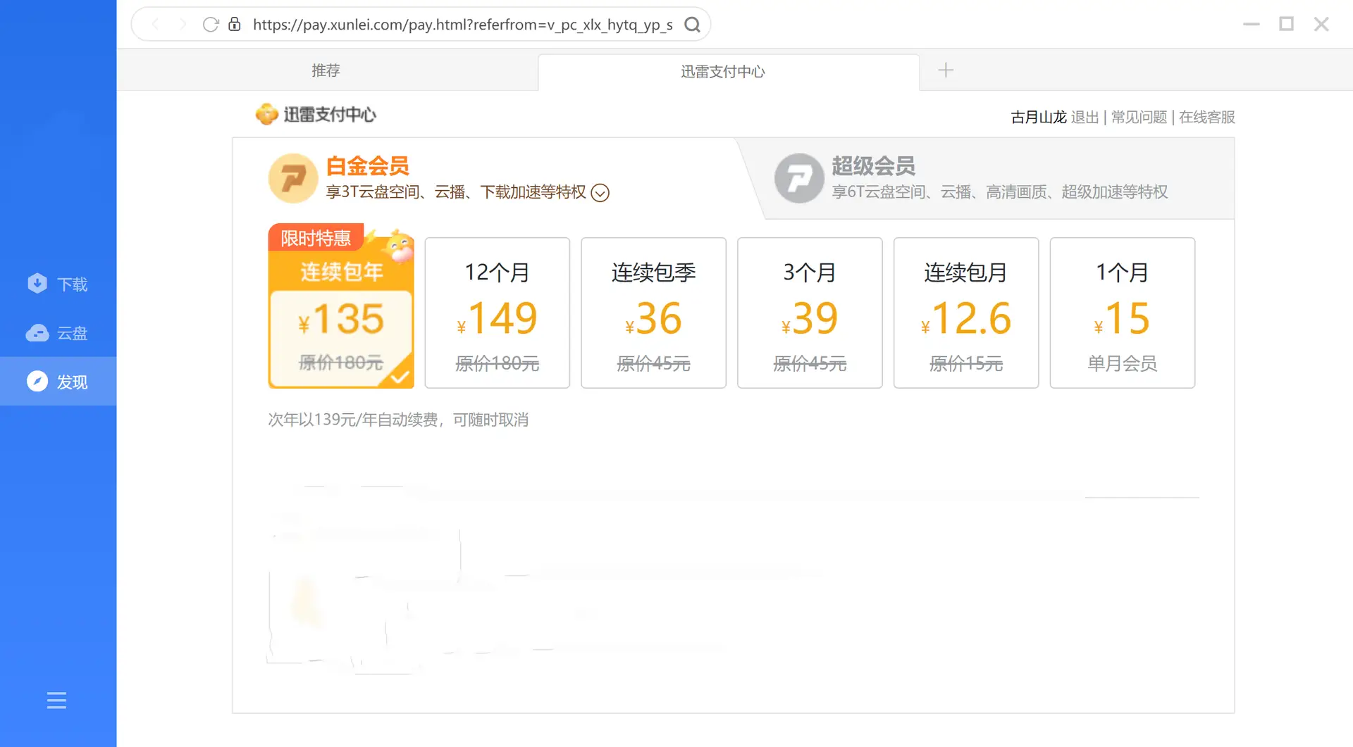Switch to 白金会员 membership tab

tap(486, 178)
